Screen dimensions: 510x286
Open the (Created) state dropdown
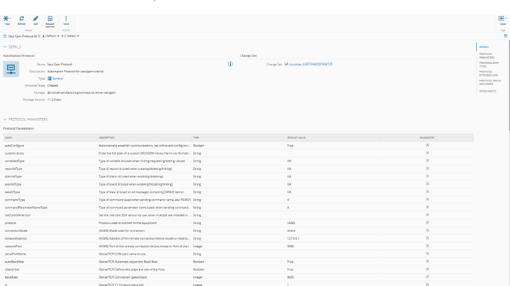tap(70, 36)
